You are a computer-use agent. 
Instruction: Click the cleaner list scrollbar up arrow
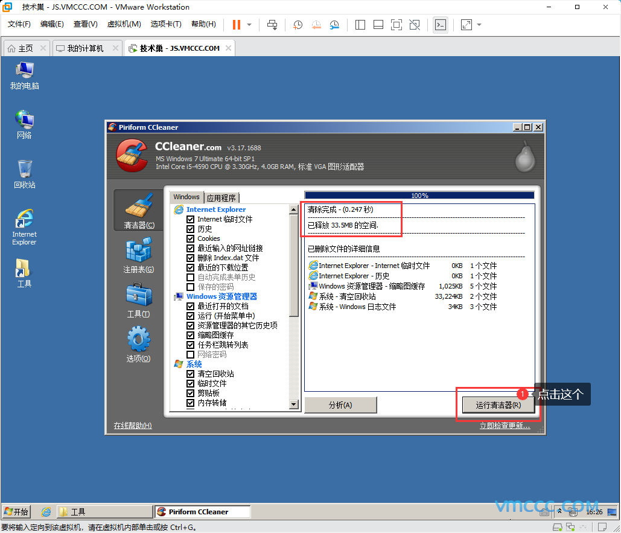click(293, 209)
